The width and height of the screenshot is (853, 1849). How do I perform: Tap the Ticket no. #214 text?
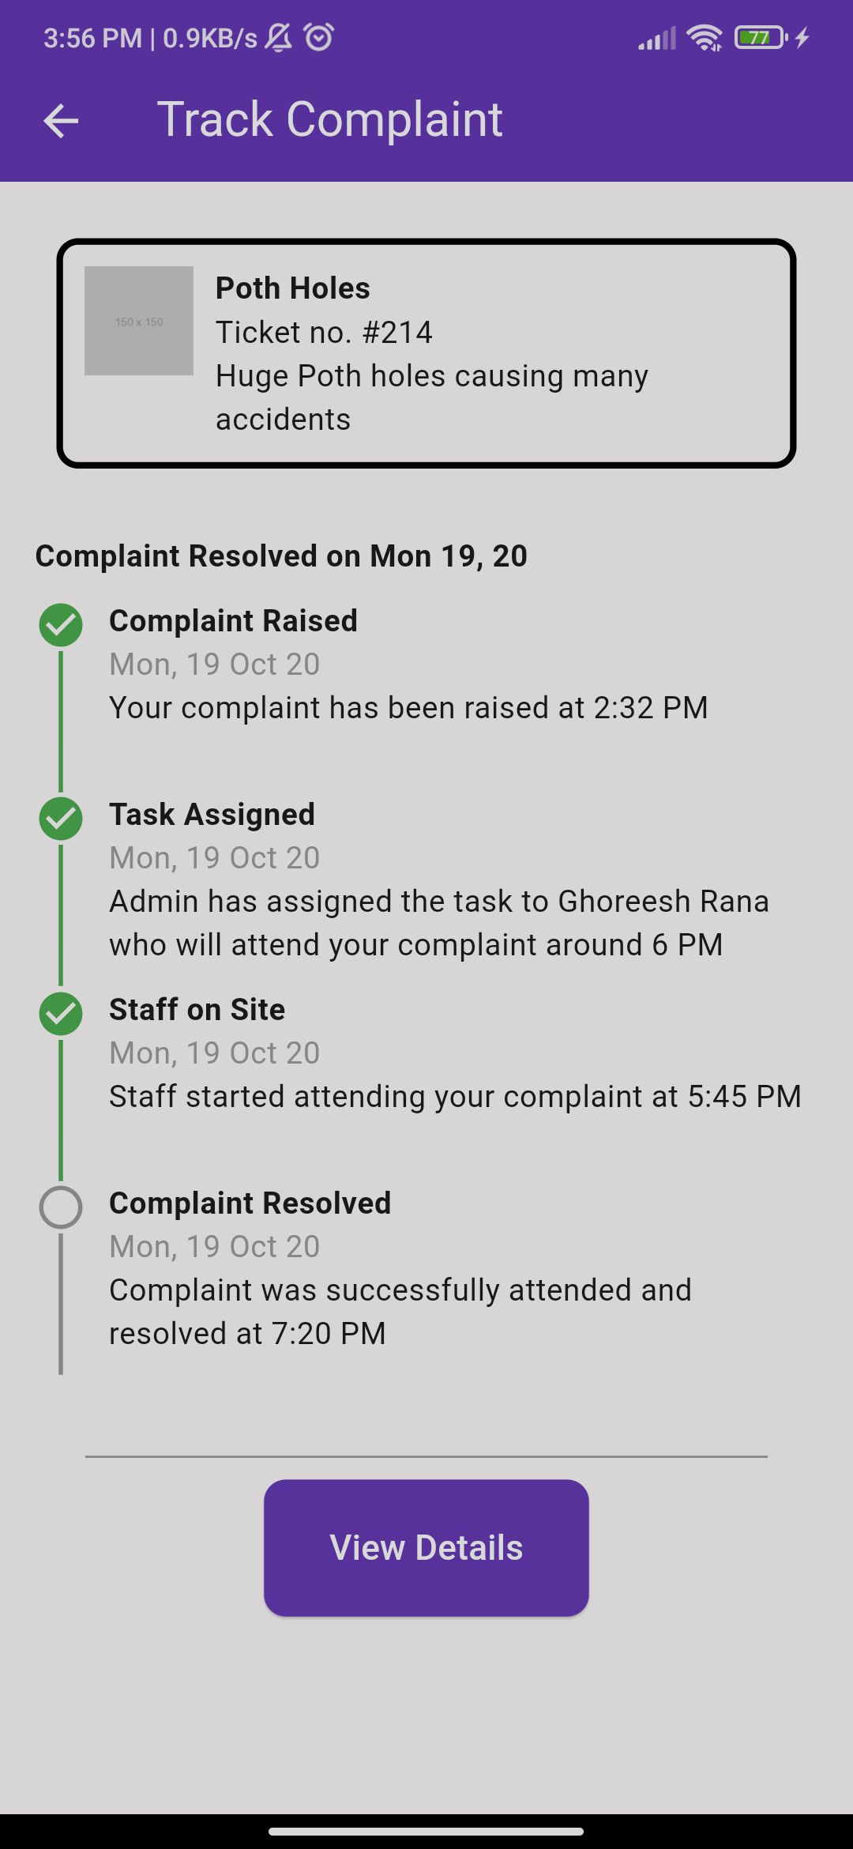pos(324,333)
